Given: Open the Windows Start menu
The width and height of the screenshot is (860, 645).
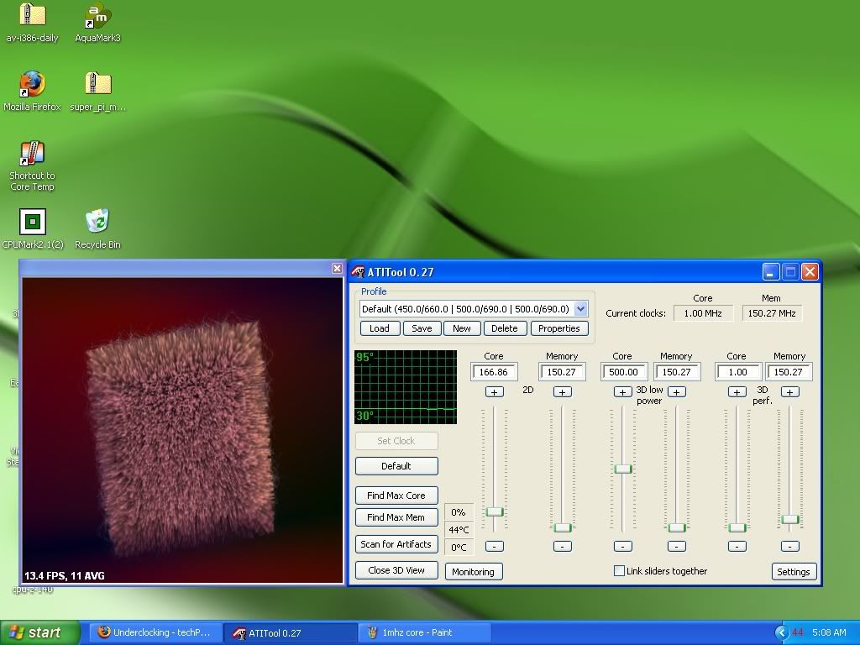Looking at the screenshot, I should click(x=40, y=632).
